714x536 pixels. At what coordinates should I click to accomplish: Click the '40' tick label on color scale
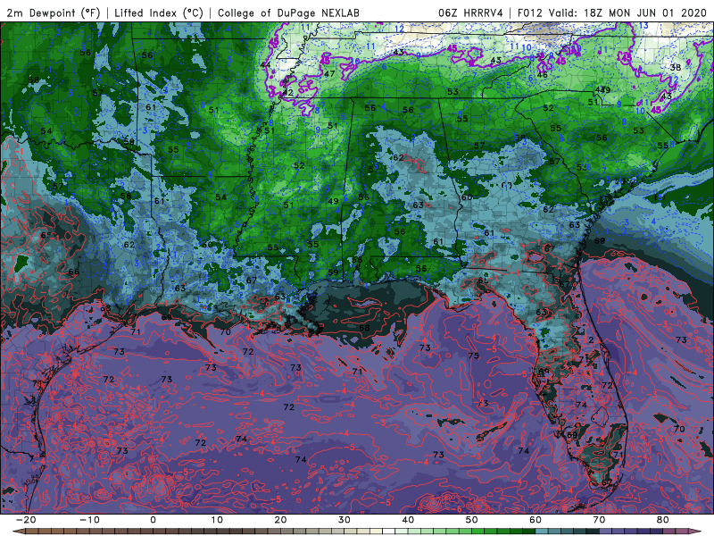click(x=408, y=520)
